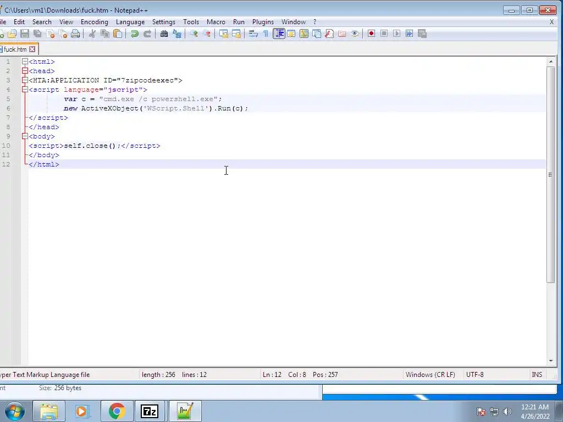Viewport: 563px width, 422px height.
Task: Click the Save Recorded Macro icon
Action: pos(422,34)
